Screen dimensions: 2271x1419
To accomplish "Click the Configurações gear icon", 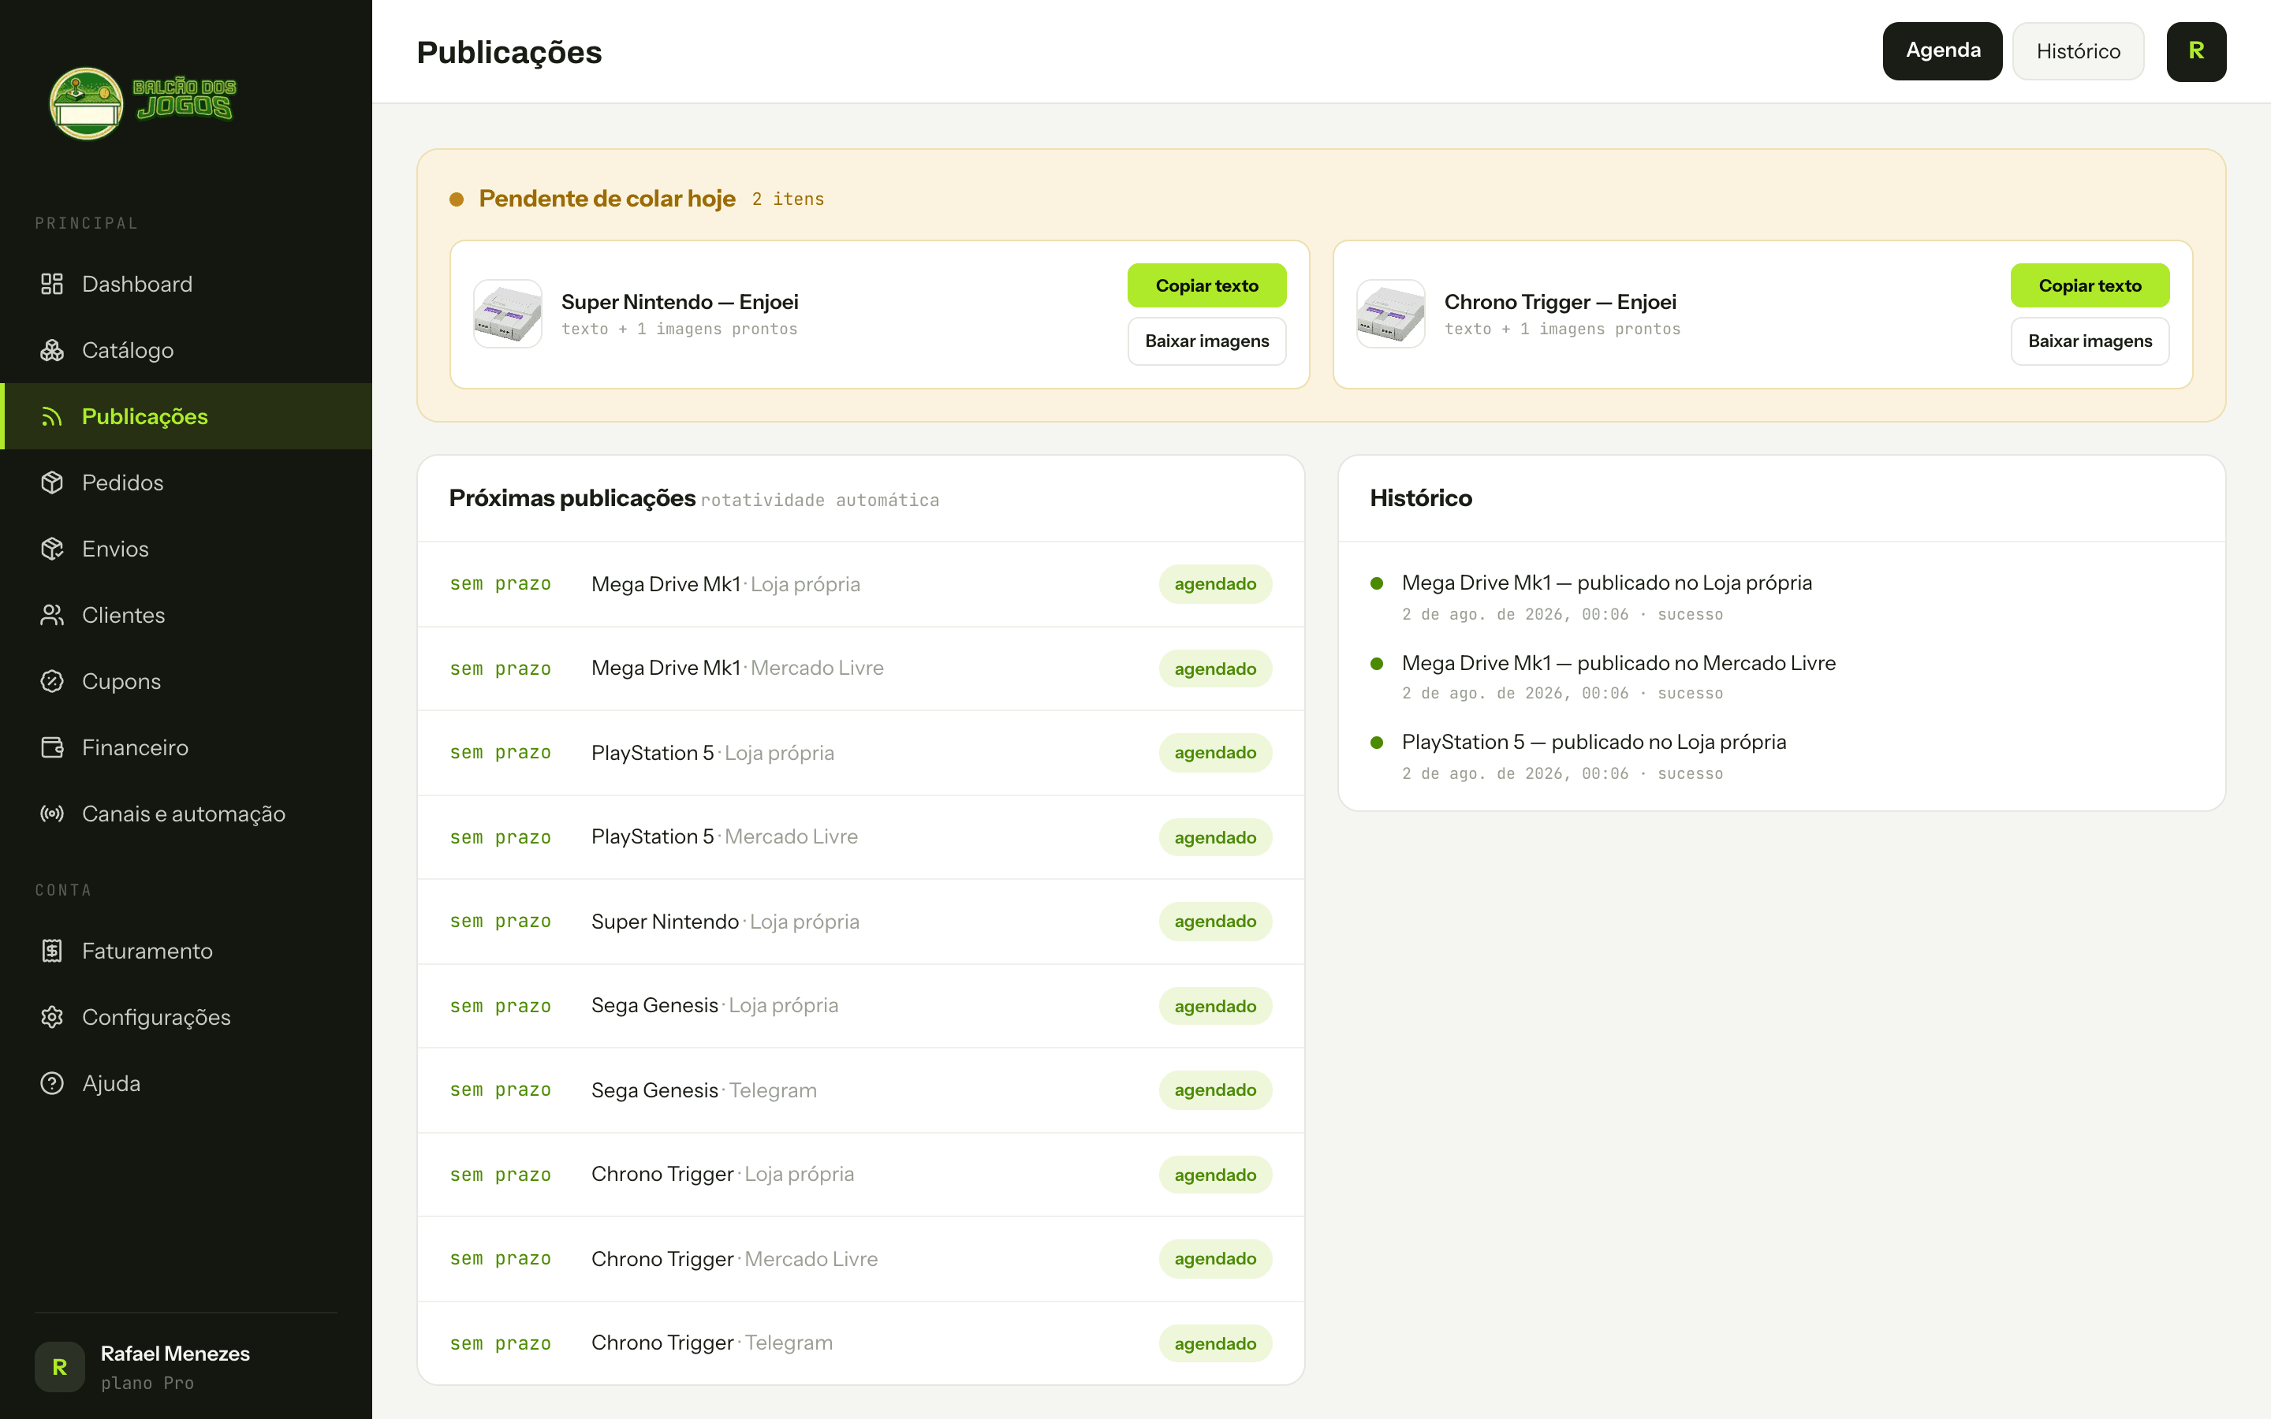I will click(x=51, y=1017).
